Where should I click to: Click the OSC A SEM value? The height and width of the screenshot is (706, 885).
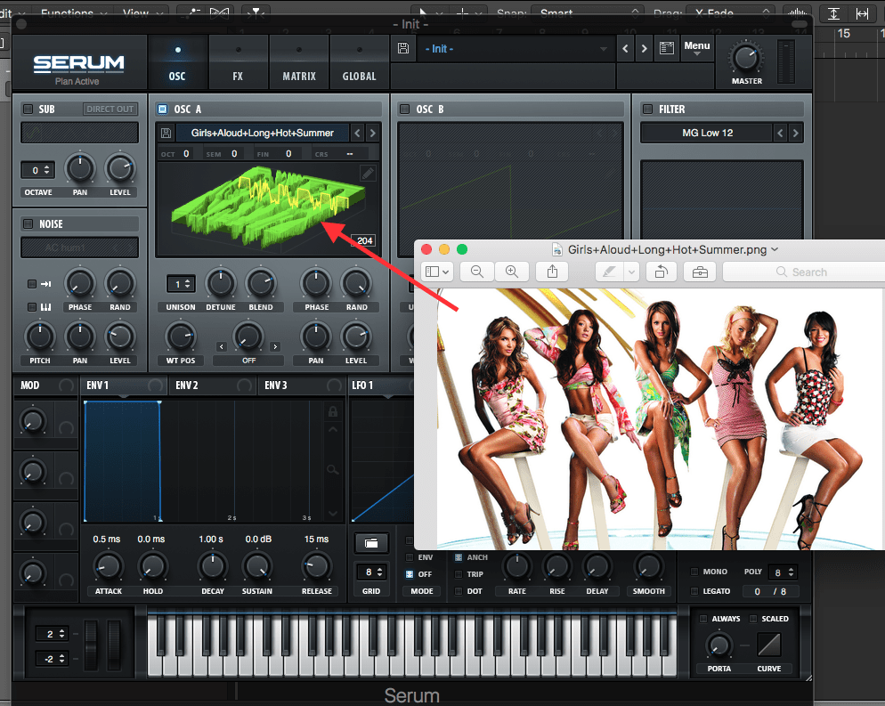click(234, 153)
